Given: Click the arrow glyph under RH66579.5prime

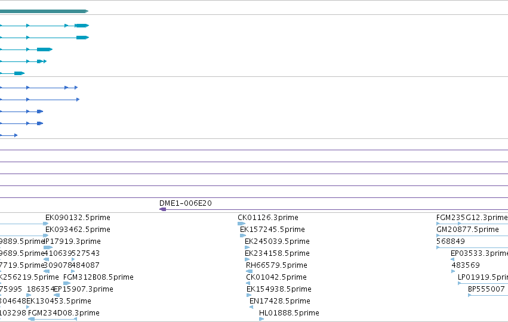Looking at the screenshot, I should (249, 271).
